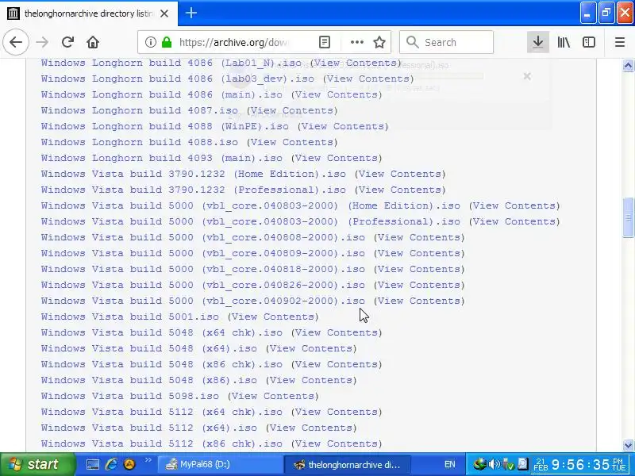Click the vertical scrollbar thumb

click(628, 217)
